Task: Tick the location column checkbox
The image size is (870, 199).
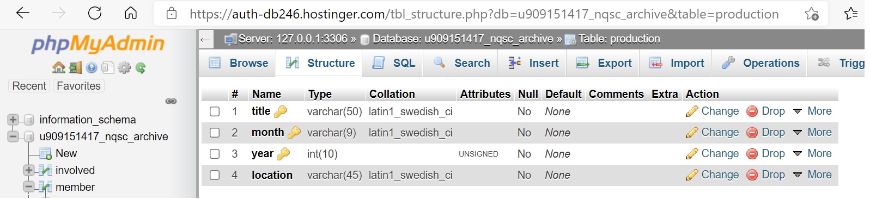Action: click(215, 175)
